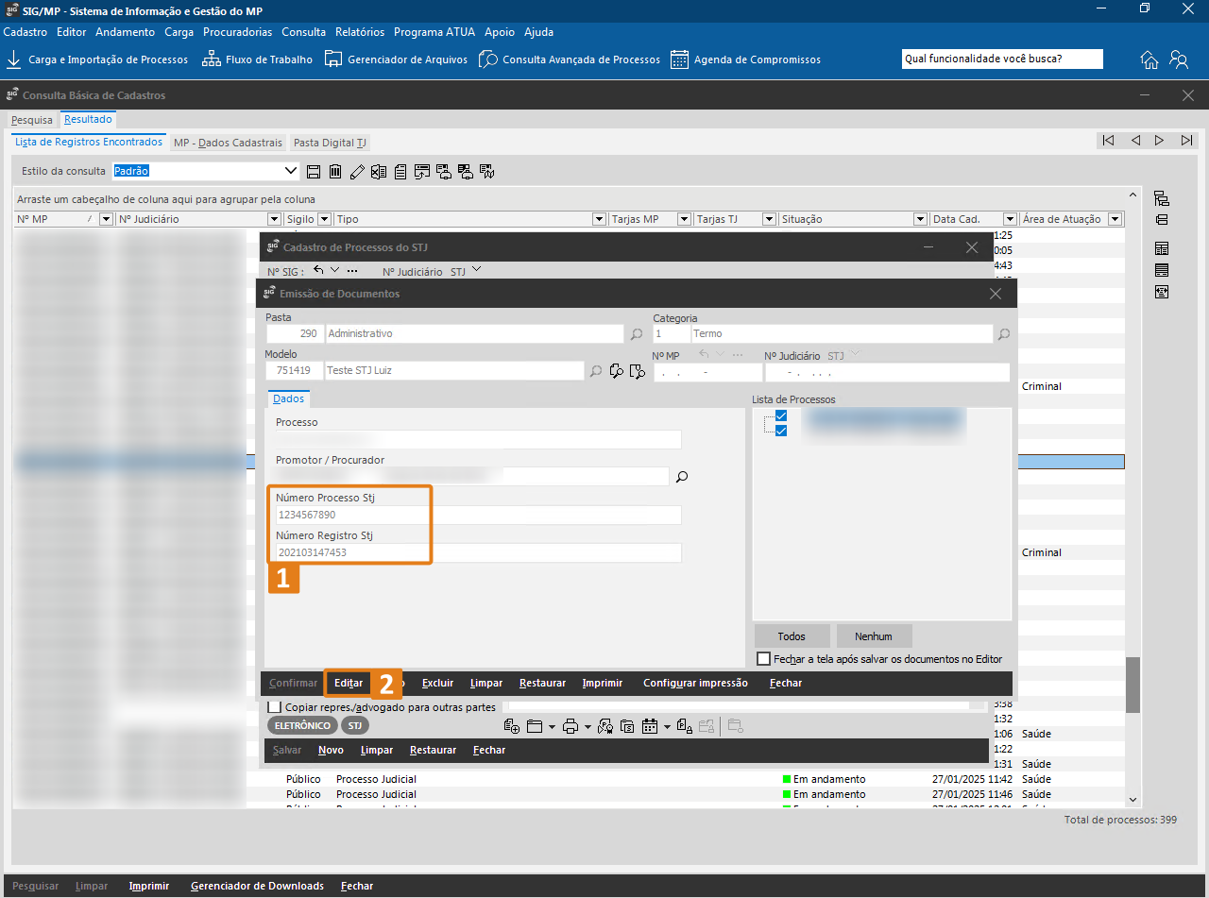Open the Andamento menu
1209x898 pixels.
coord(125,32)
